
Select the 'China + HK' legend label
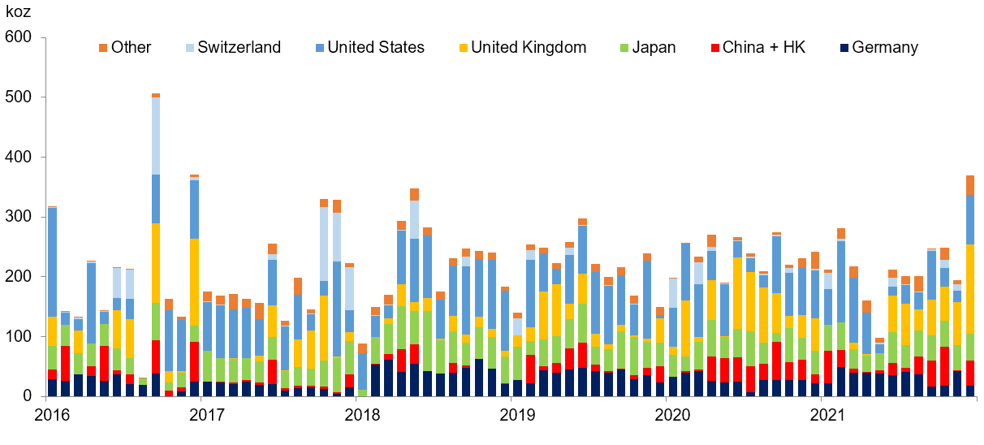point(762,47)
